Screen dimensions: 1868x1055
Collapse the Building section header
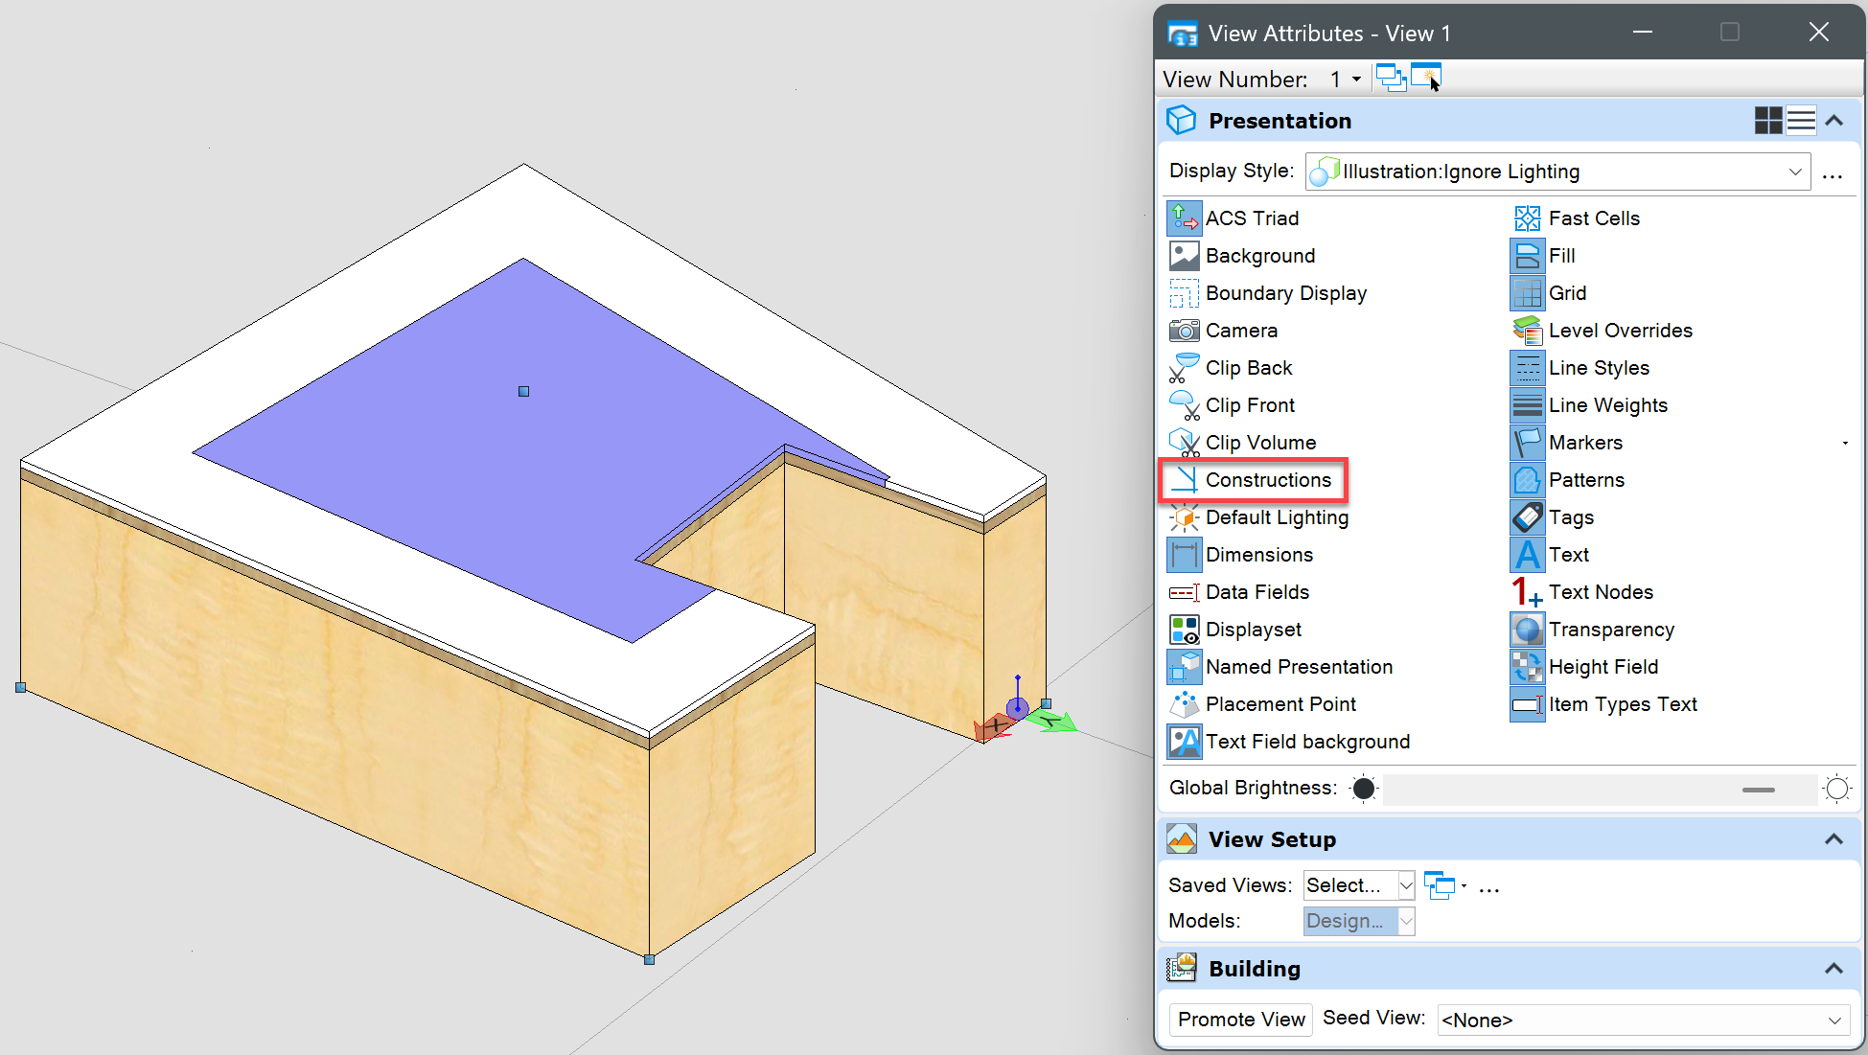click(1833, 969)
